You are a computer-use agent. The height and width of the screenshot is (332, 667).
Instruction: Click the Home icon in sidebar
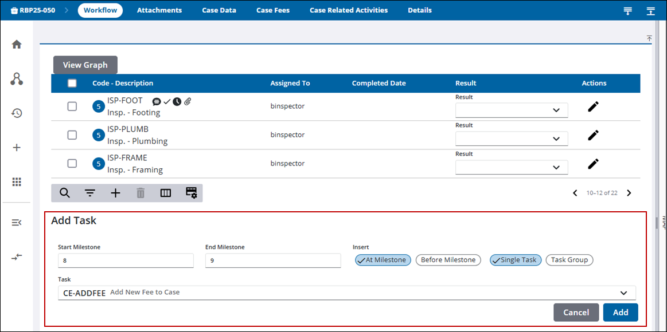[x=17, y=45]
